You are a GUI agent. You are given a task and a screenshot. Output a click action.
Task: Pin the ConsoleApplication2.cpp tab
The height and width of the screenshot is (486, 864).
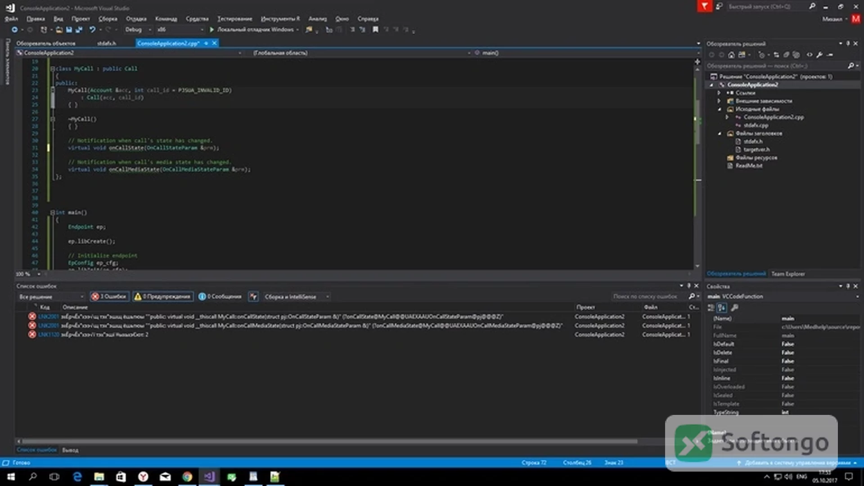pos(206,43)
